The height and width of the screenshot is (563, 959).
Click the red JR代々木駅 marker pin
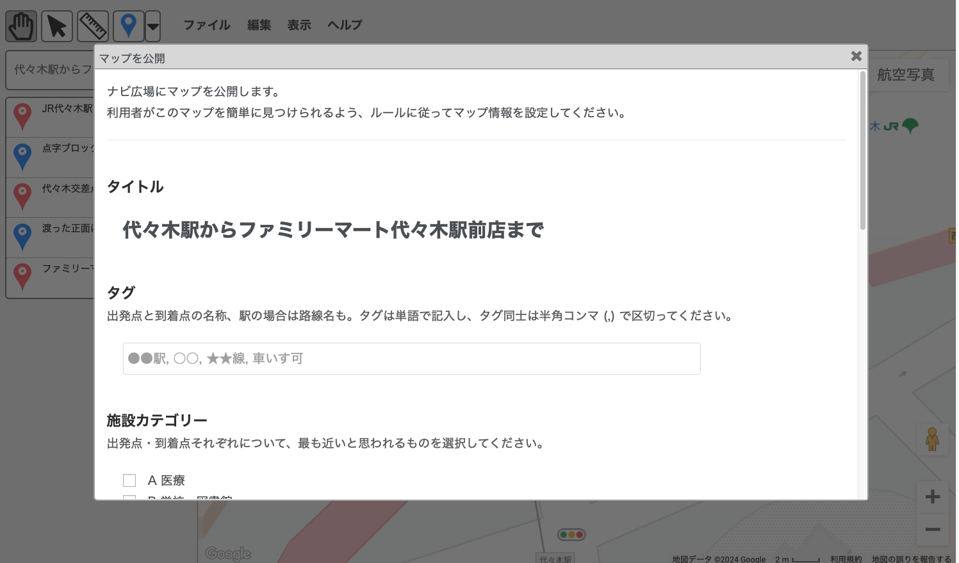[22, 117]
